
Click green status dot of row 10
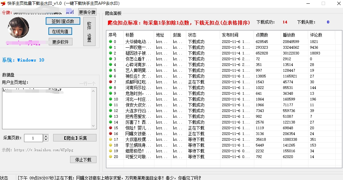(110, 99)
